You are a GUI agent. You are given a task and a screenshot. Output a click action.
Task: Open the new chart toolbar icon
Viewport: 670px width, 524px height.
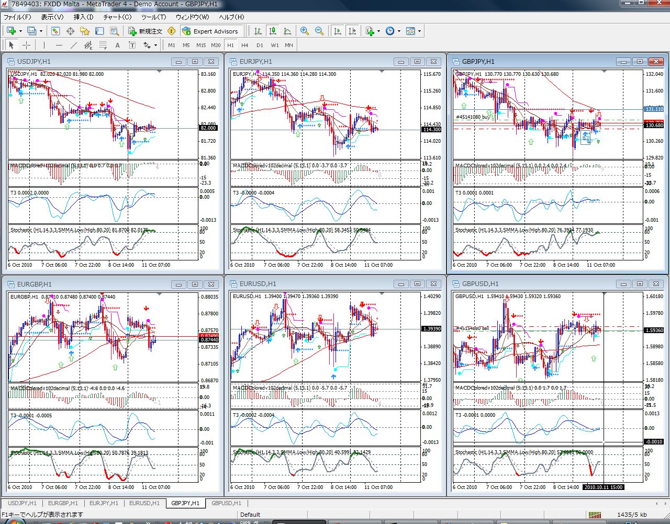(11, 31)
